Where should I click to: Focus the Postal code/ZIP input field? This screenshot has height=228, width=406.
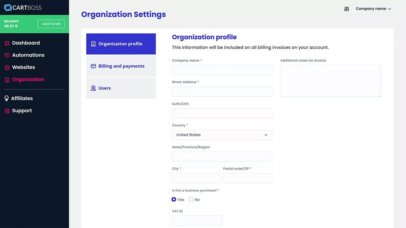[x=248, y=178]
